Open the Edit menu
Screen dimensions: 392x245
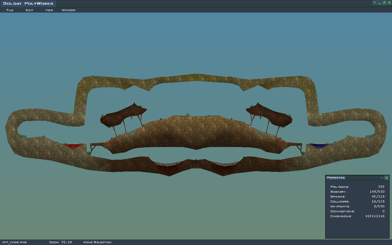tap(29, 10)
